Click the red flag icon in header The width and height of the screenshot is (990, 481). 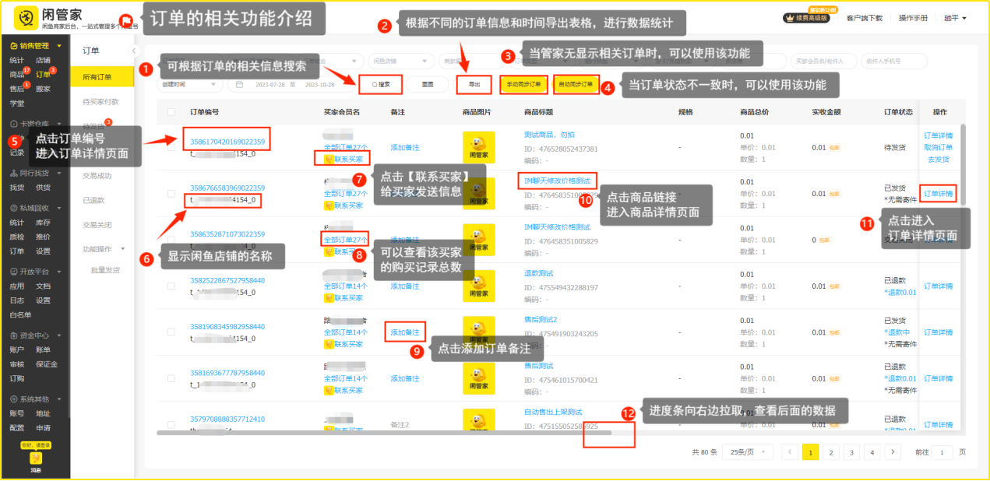coord(125,20)
